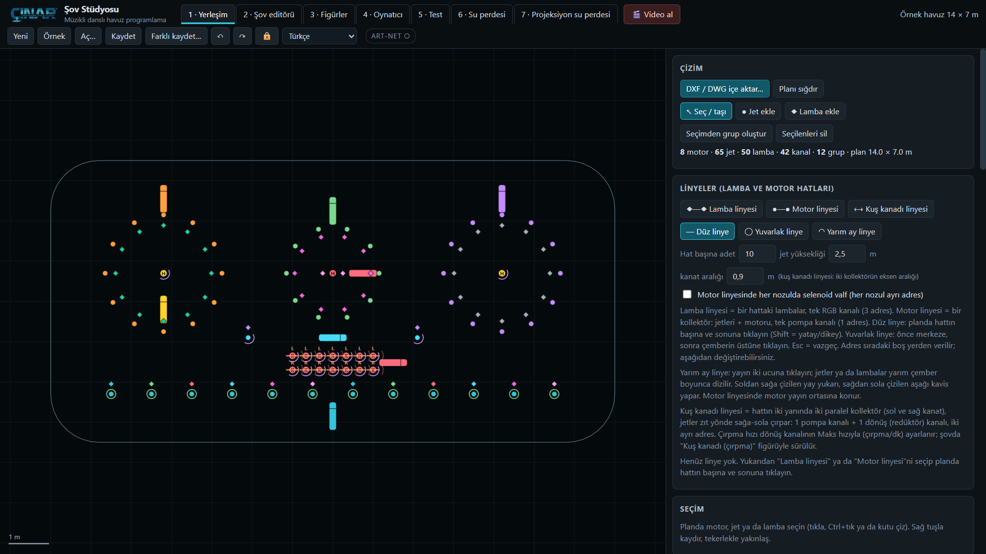This screenshot has width=986, height=554.
Task: Click the yellow H hub of right group
Action: [502, 273]
